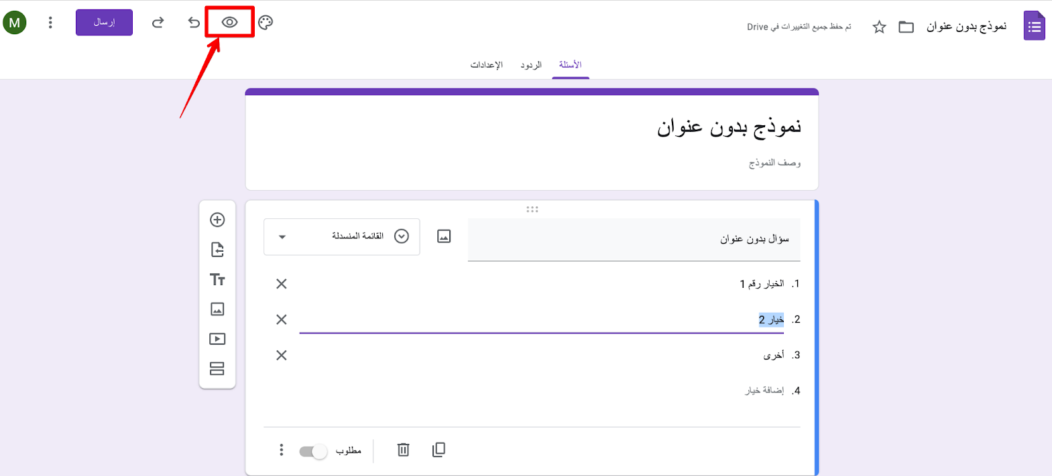Remove option 1 with its X
Screen dimensions: 1052x476
282,284
